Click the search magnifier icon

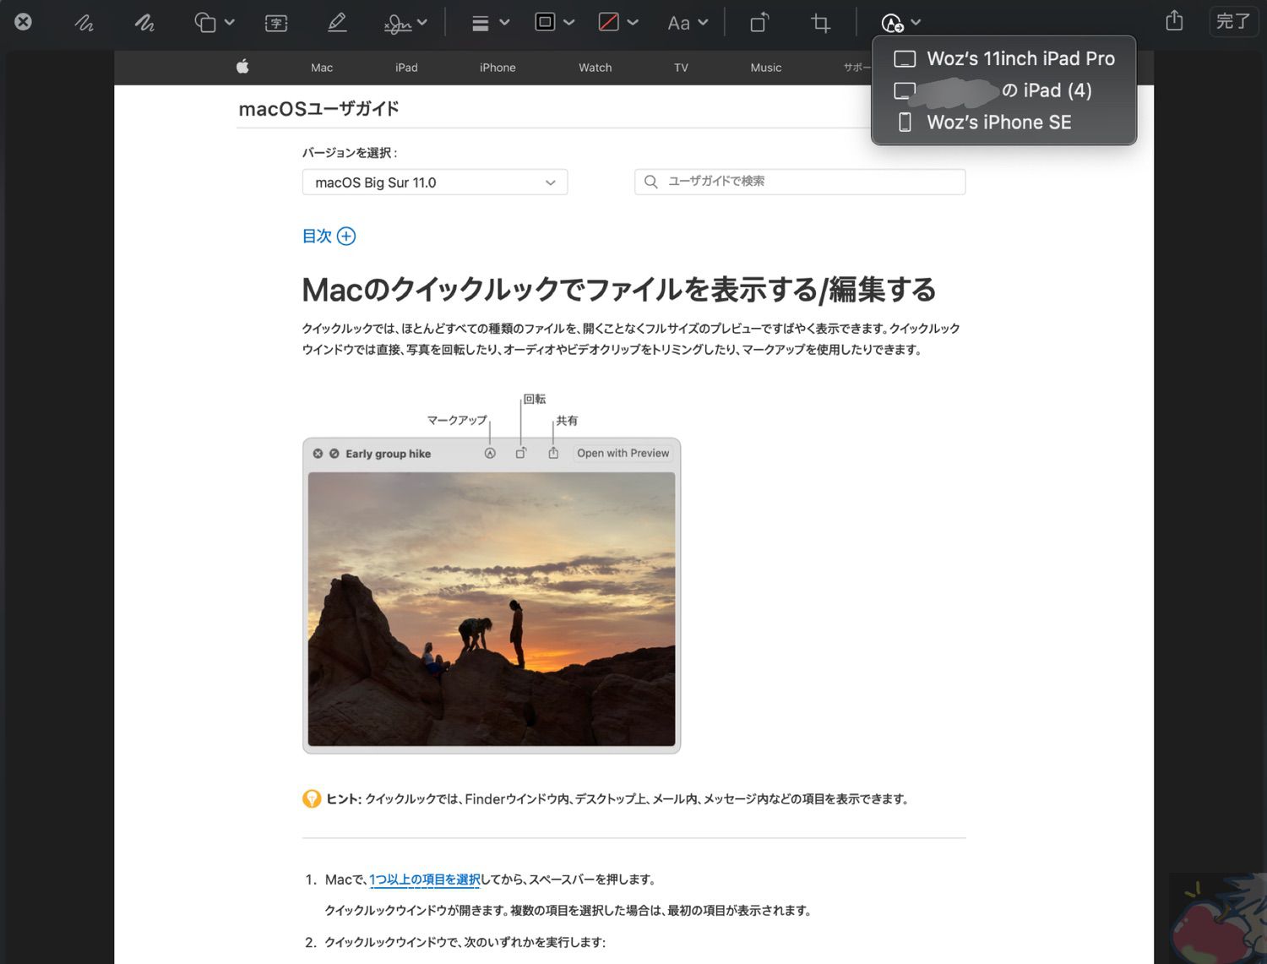(650, 182)
